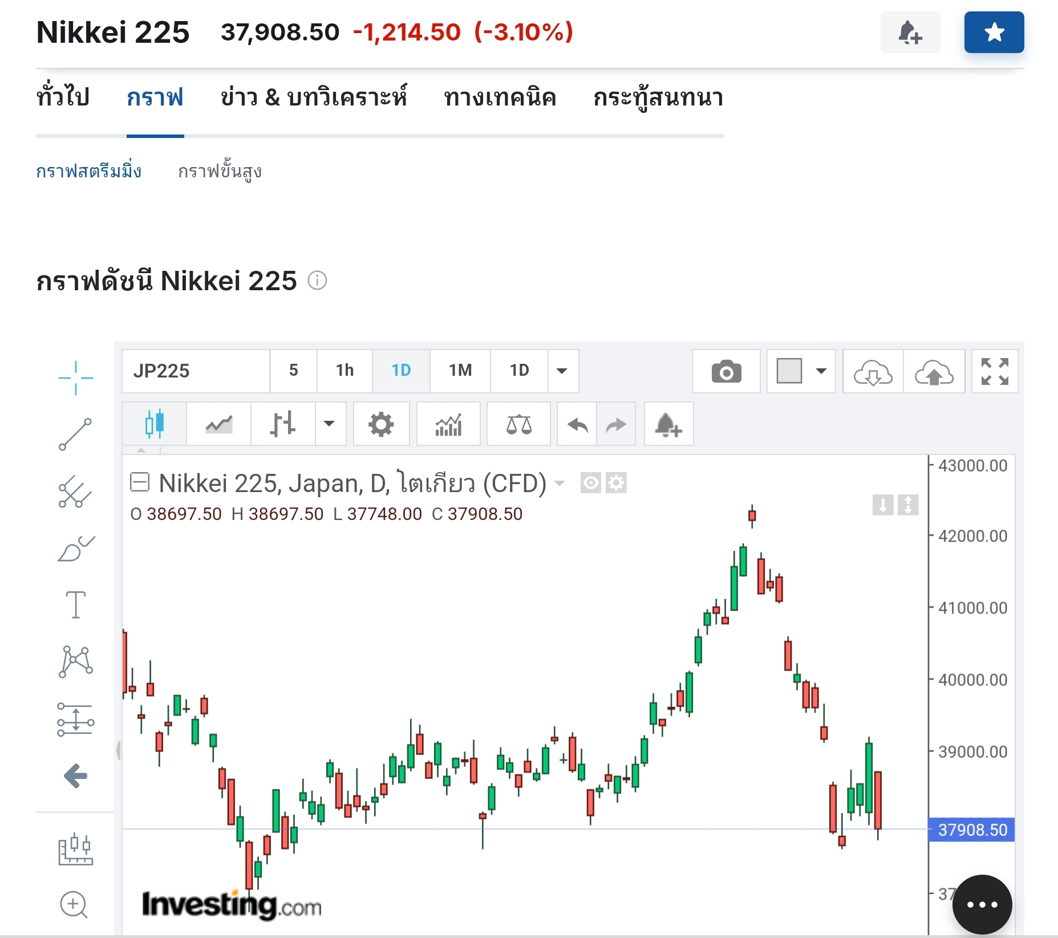Image resolution: width=1058 pixels, height=938 pixels.
Task: Open the bar style dropdown arrow
Action: 330,424
